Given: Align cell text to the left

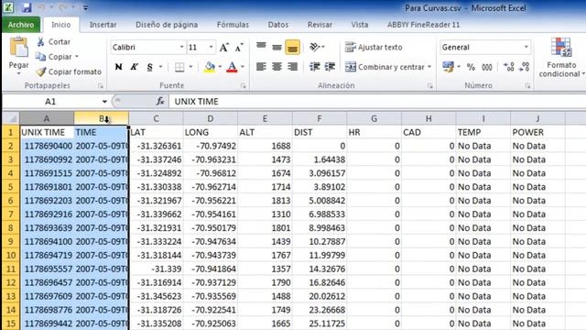Looking at the screenshot, I should (x=261, y=67).
